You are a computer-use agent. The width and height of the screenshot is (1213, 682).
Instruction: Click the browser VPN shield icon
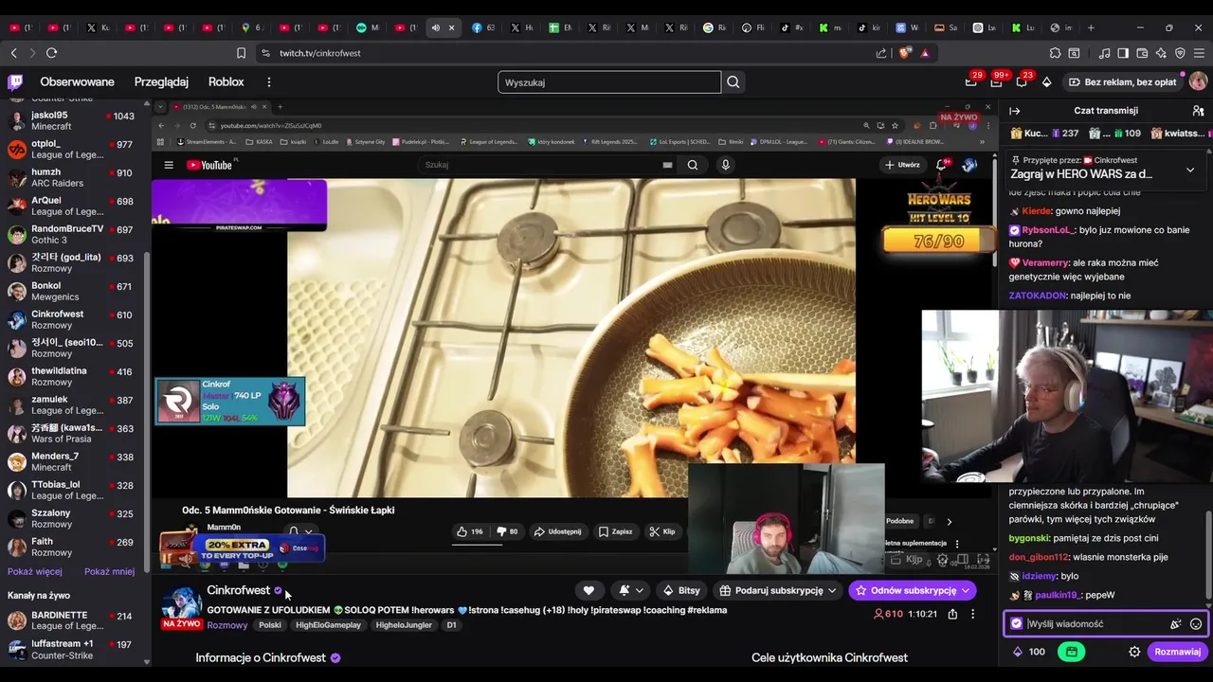coord(1180,53)
